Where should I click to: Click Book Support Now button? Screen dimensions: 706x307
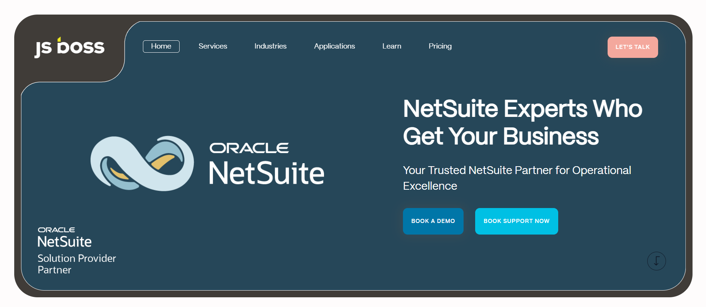coord(517,221)
